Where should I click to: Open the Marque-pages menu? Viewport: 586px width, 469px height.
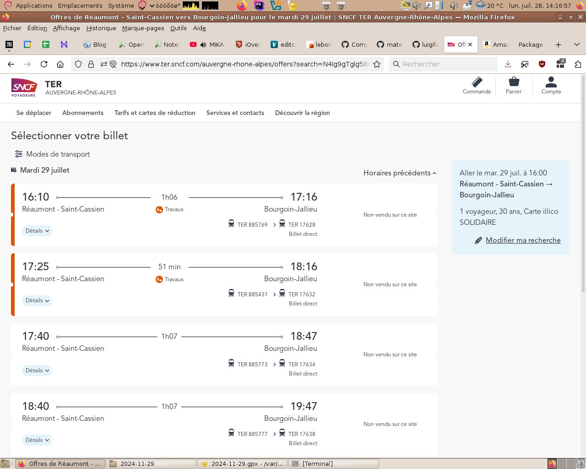pos(143,28)
